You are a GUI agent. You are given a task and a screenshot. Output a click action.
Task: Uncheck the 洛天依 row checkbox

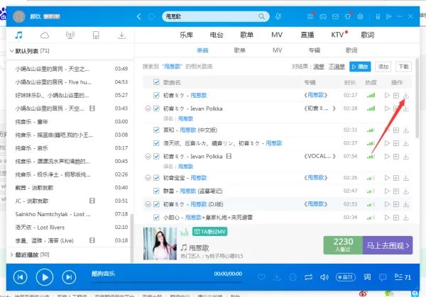click(156, 143)
